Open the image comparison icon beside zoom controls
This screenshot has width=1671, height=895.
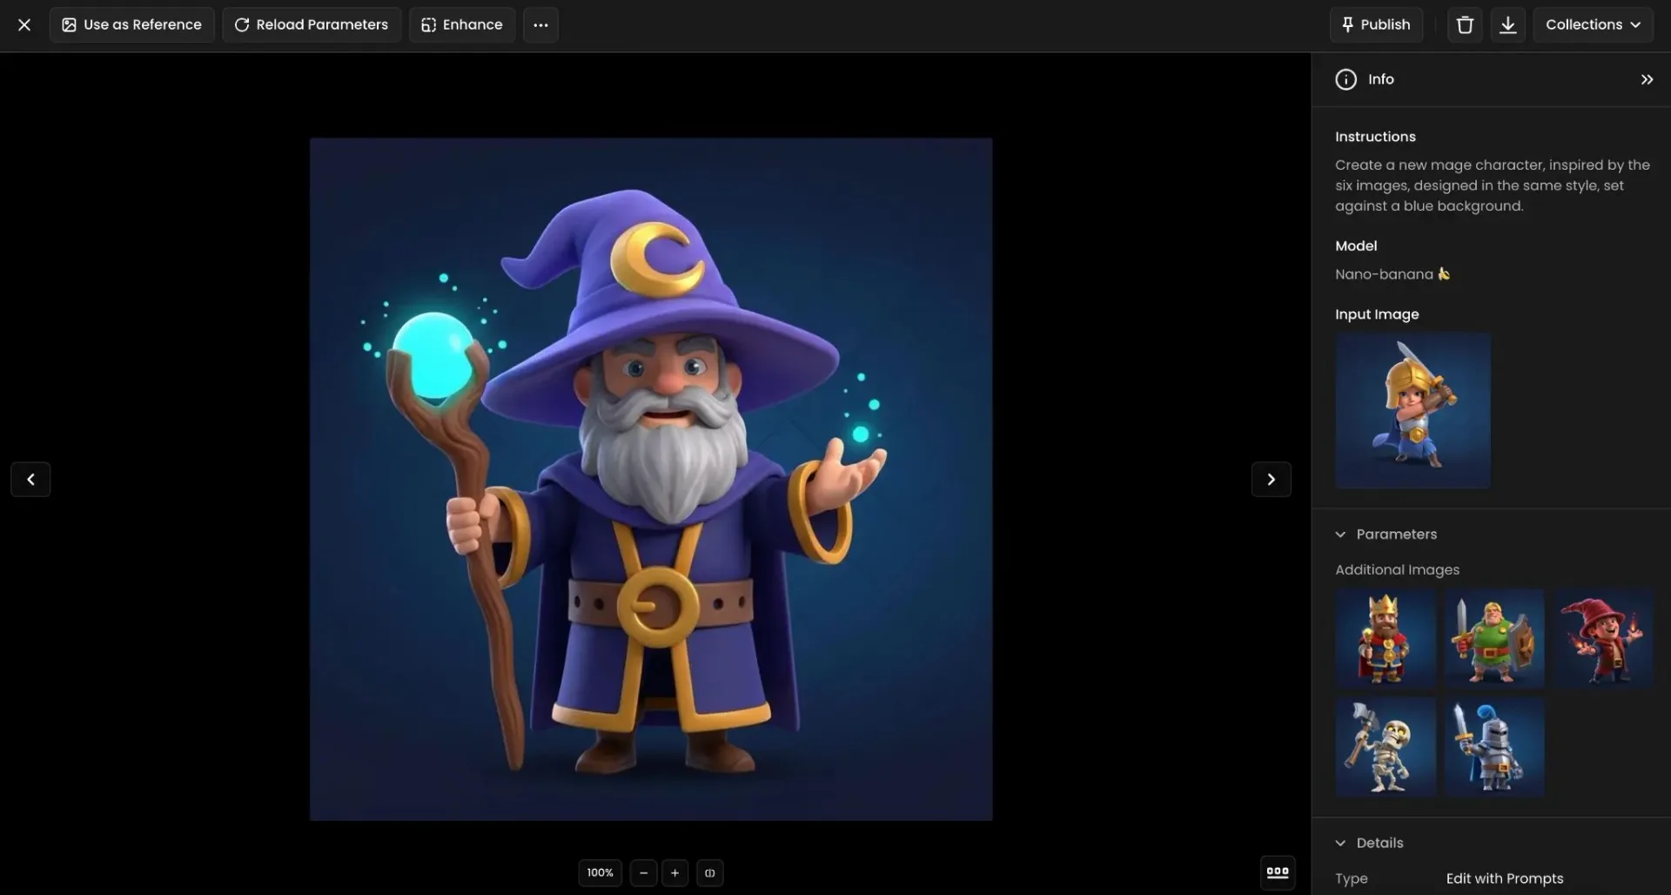pyautogui.click(x=710, y=872)
